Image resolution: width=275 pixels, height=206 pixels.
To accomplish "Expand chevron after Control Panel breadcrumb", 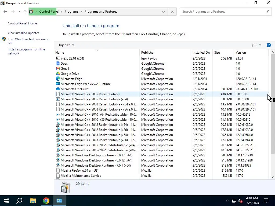I will pyautogui.click(x=61, y=12).
